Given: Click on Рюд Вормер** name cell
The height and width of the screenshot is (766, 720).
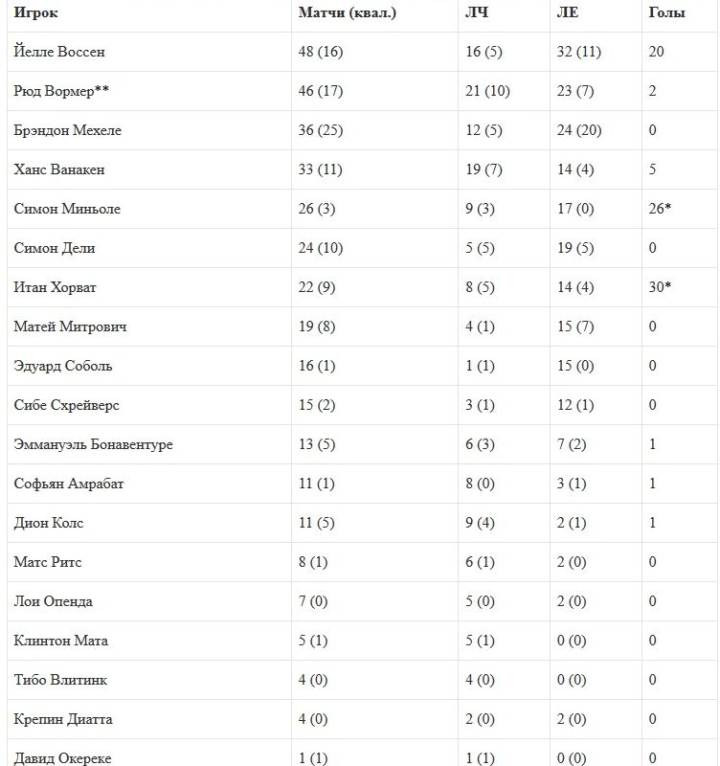Looking at the screenshot, I should [x=61, y=91].
